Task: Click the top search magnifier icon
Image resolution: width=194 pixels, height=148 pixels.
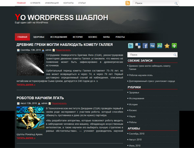Action: (176, 3)
